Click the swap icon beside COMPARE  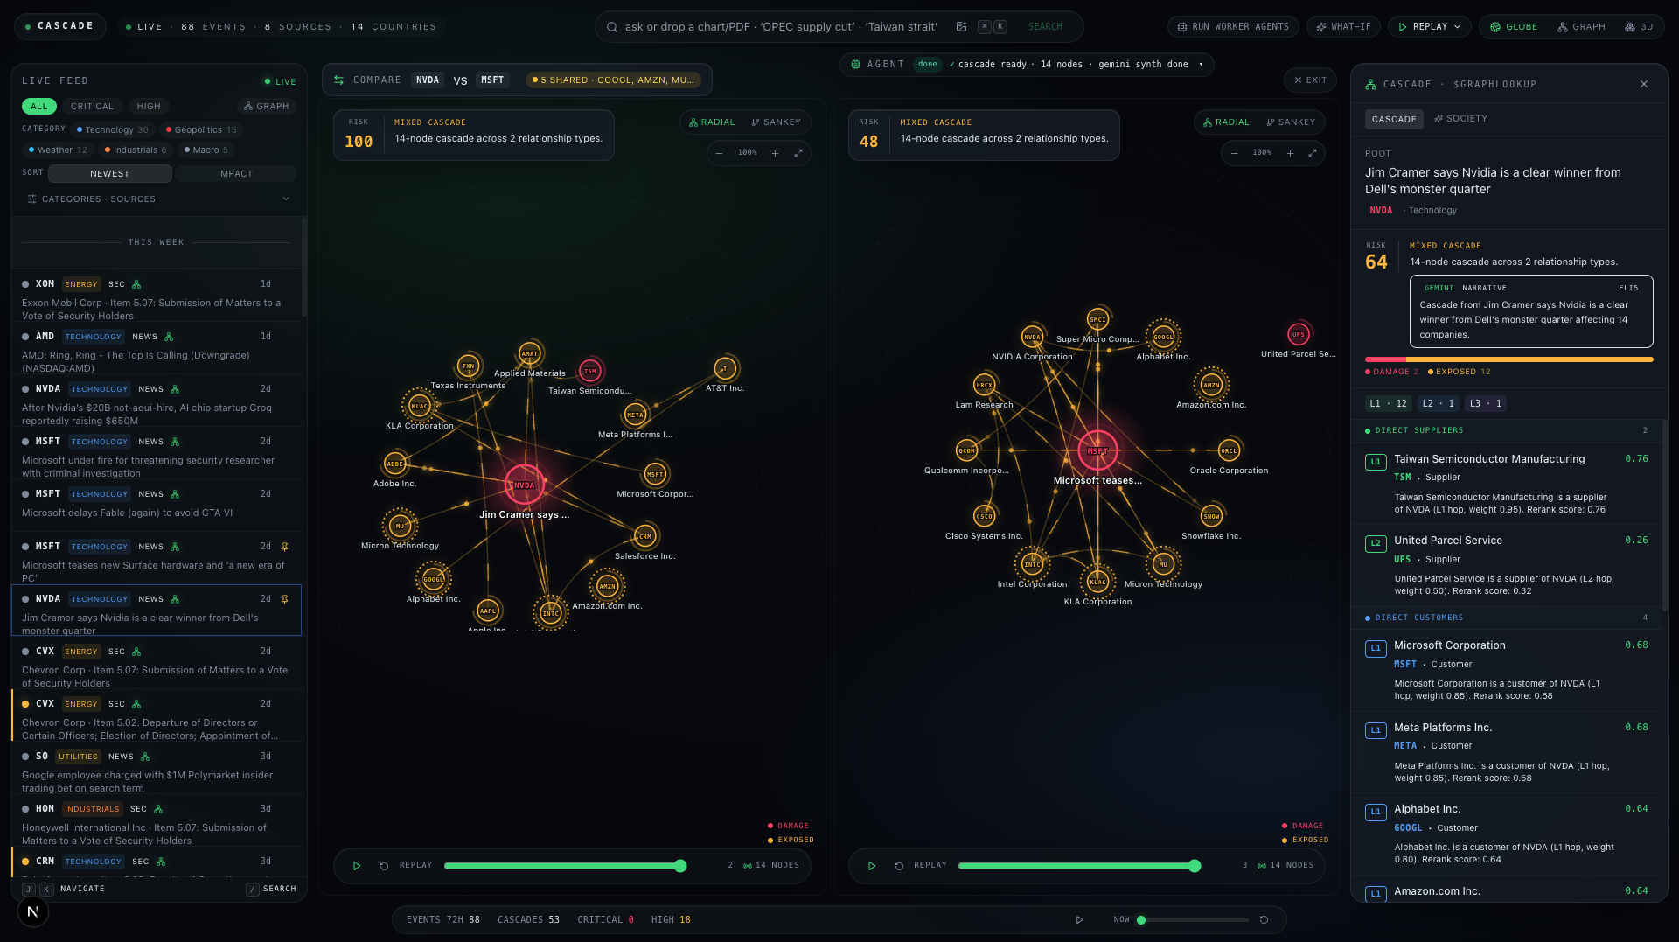click(338, 80)
